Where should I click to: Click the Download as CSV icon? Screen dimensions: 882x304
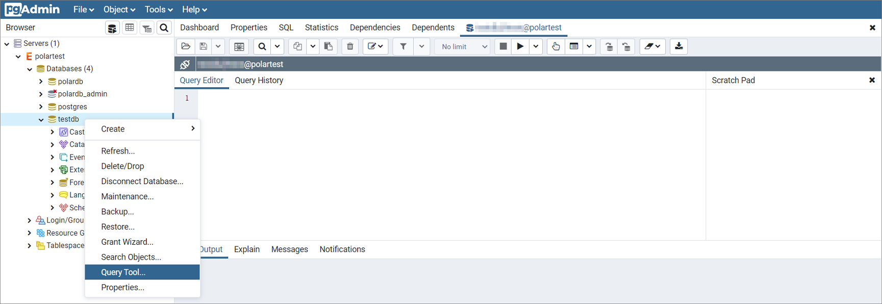pos(679,46)
